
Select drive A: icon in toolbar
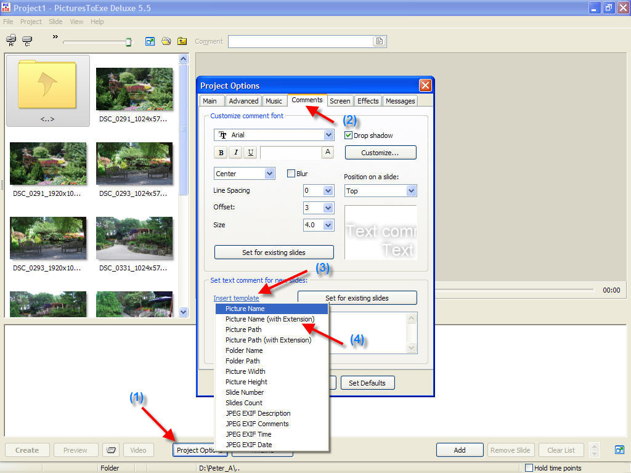(x=11, y=40)
